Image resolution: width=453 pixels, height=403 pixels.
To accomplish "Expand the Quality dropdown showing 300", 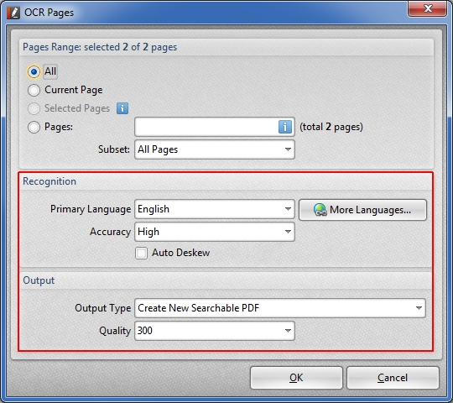I will (x=215, y=331).
